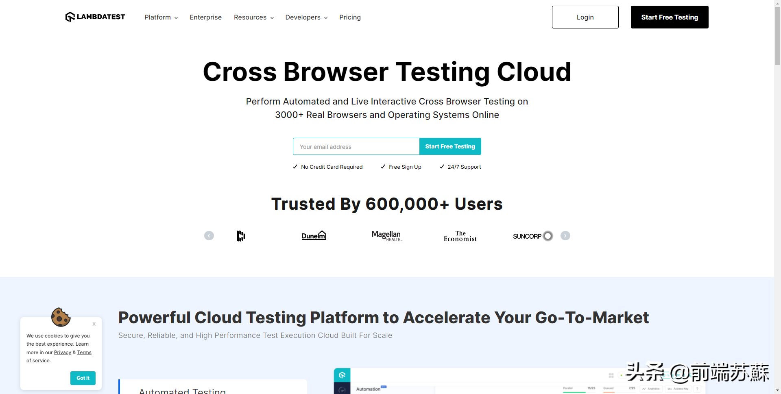Click the Free Sign Up text
Screen dimensions: 781x394
[x=405, y=167]
